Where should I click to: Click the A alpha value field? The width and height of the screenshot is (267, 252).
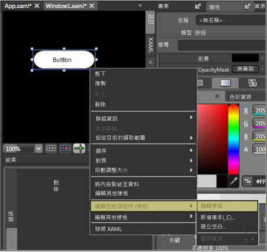coord(259,149)
